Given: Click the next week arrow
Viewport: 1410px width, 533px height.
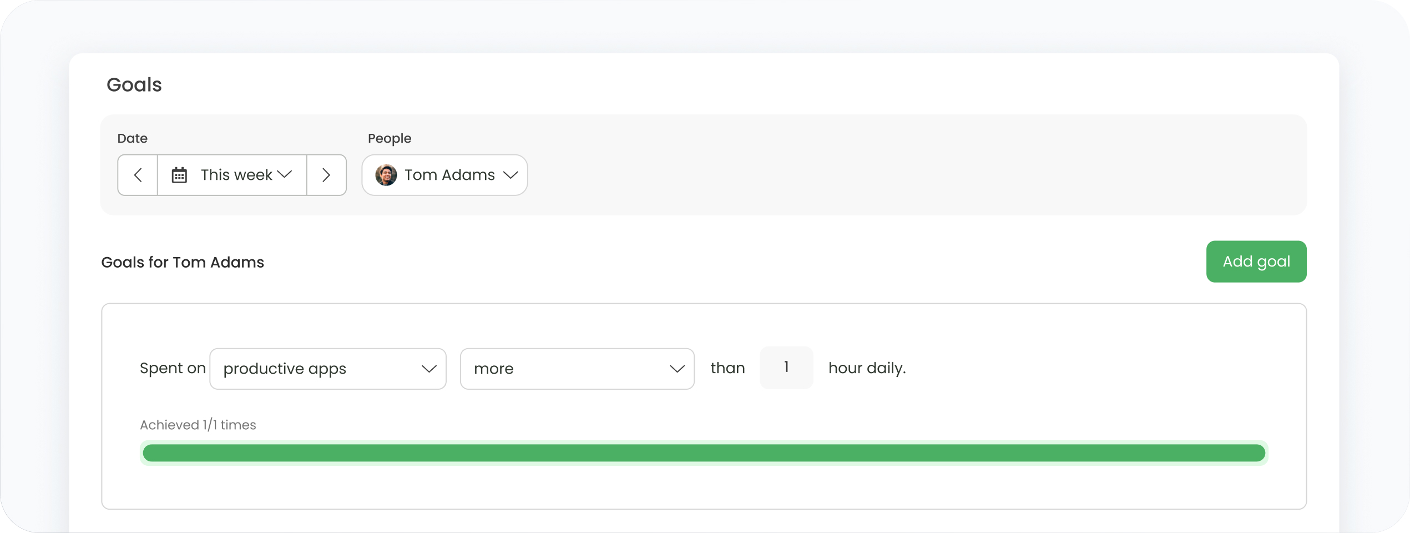Looking at the screenshot, I should point(326,175).
